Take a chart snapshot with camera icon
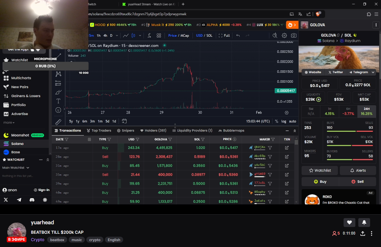 pos(294,36)
